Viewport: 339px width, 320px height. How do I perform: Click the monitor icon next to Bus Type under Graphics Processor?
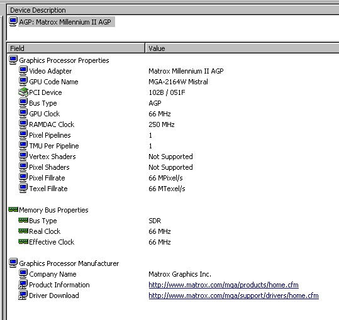point(23,103)
